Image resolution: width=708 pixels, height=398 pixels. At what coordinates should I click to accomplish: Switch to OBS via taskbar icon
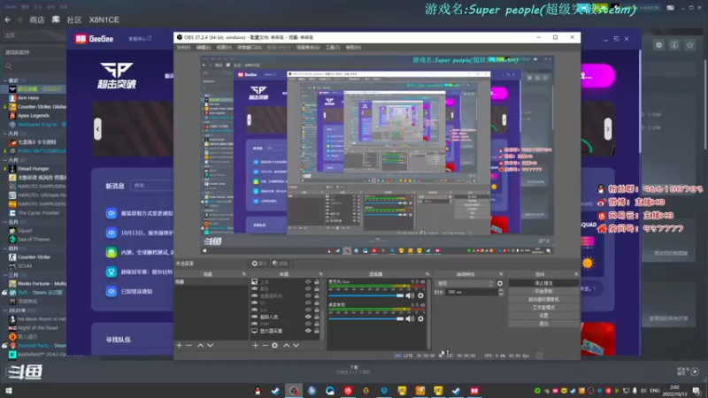pos(294,390)
